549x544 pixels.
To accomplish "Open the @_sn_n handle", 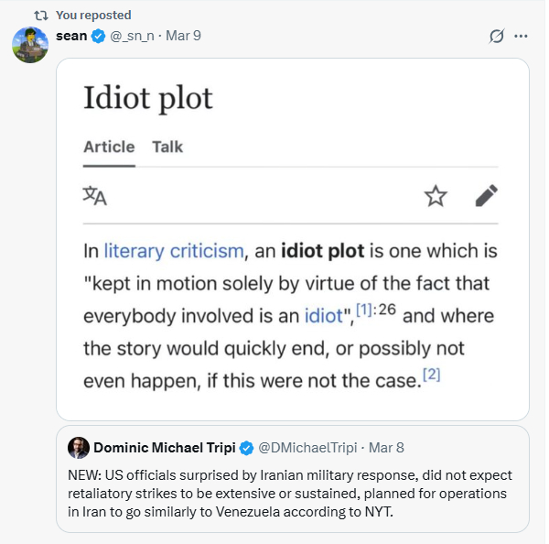I will pos(134,37).
